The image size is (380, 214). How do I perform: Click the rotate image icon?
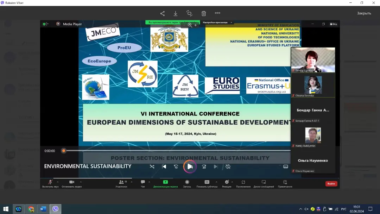coord(189,13)
